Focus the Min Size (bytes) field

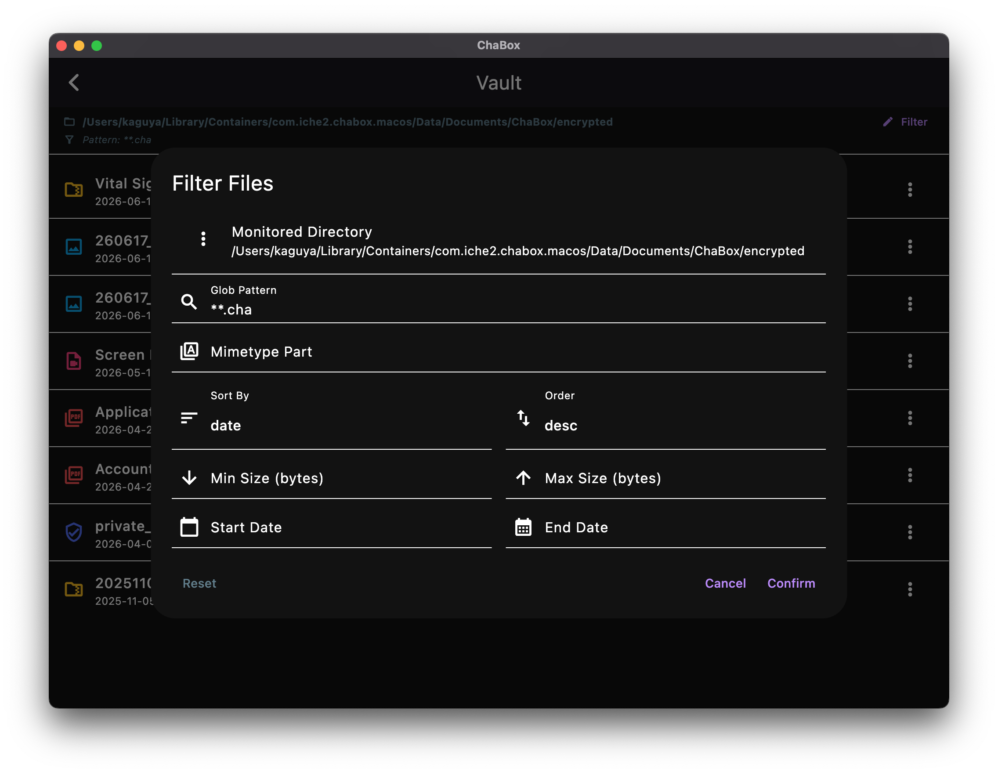click(332, 478)
